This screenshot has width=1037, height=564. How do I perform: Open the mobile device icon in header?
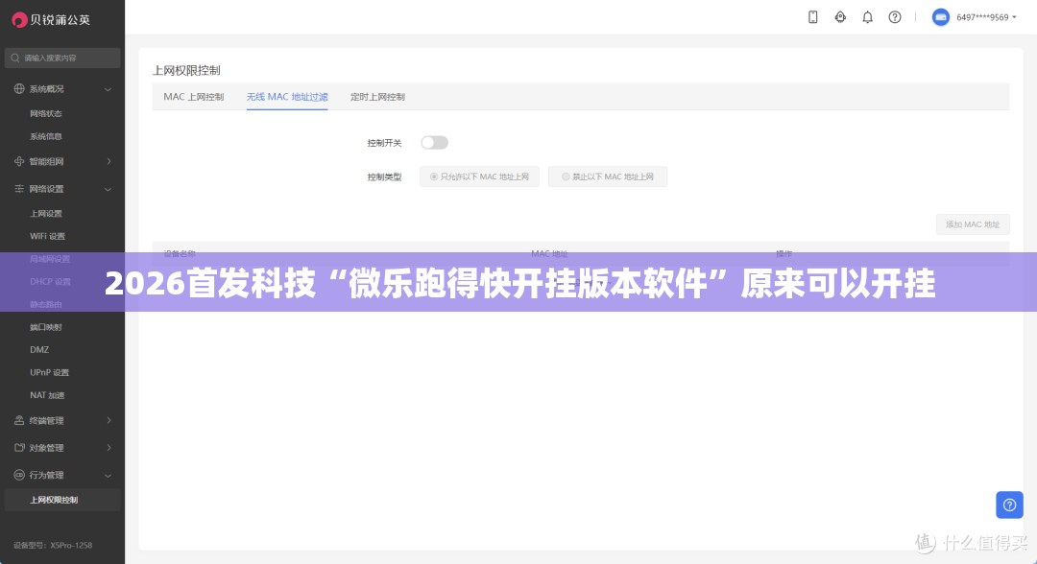coord(813,17)
